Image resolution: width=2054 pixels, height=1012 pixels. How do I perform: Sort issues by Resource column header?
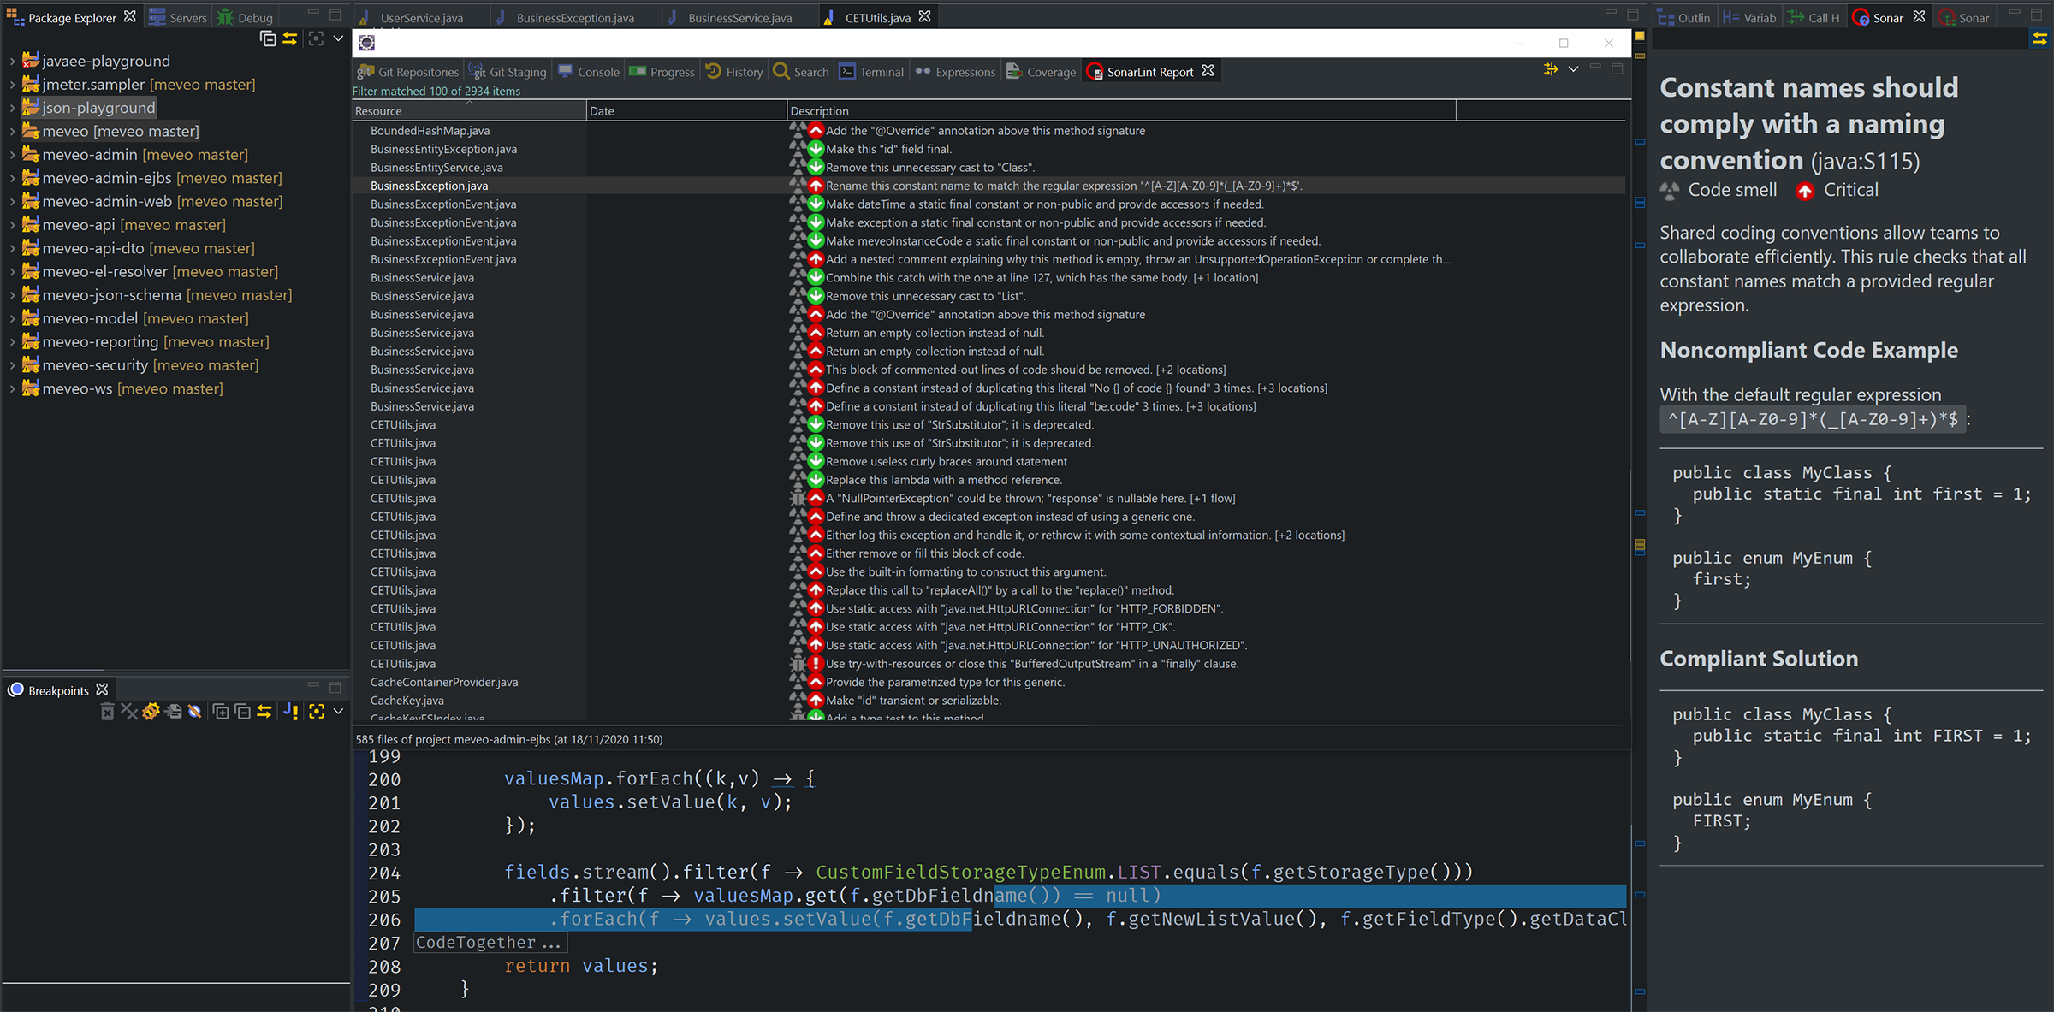coord(469,110)
